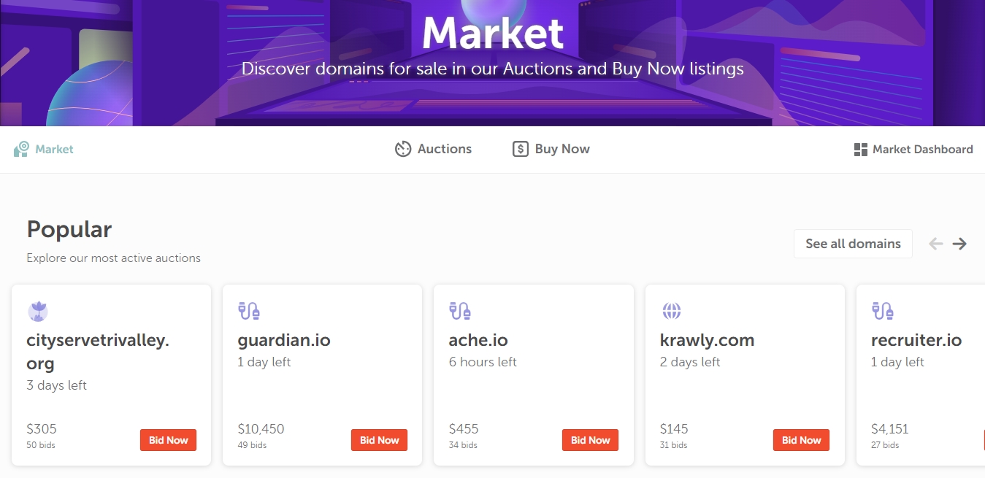
Task: Bid Now on krawly.com
Action: pos(801,440)
